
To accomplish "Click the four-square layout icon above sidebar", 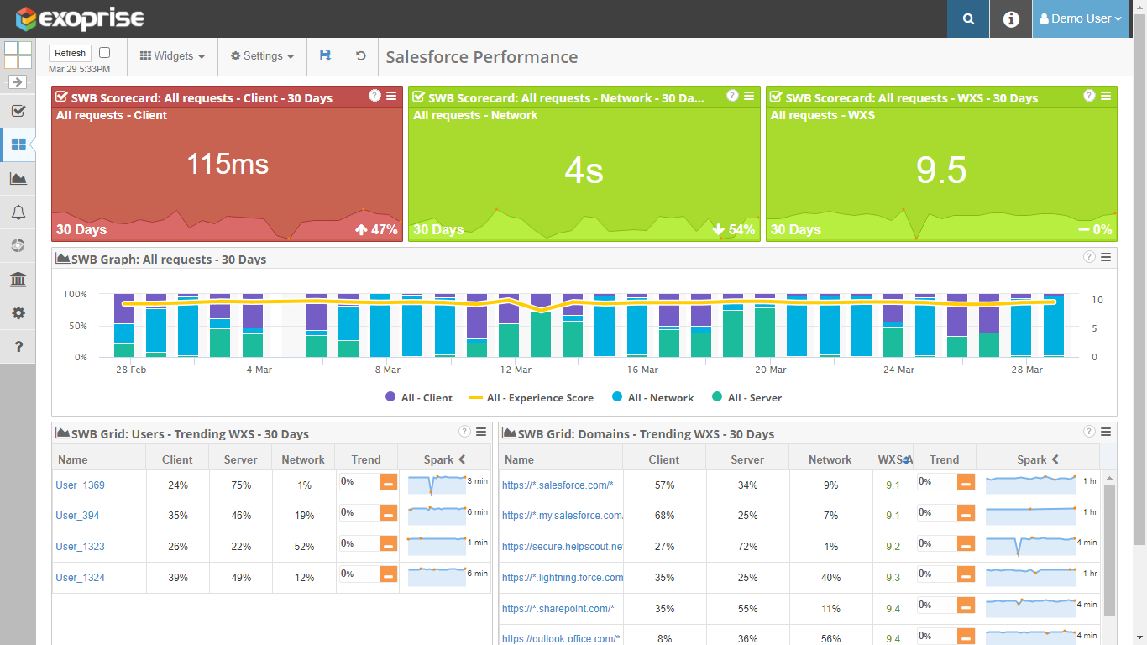I will 18,55.
